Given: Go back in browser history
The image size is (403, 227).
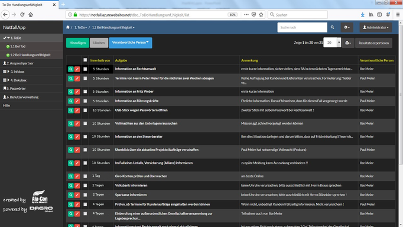Looking at the screenshot, I should pos(5,15).
